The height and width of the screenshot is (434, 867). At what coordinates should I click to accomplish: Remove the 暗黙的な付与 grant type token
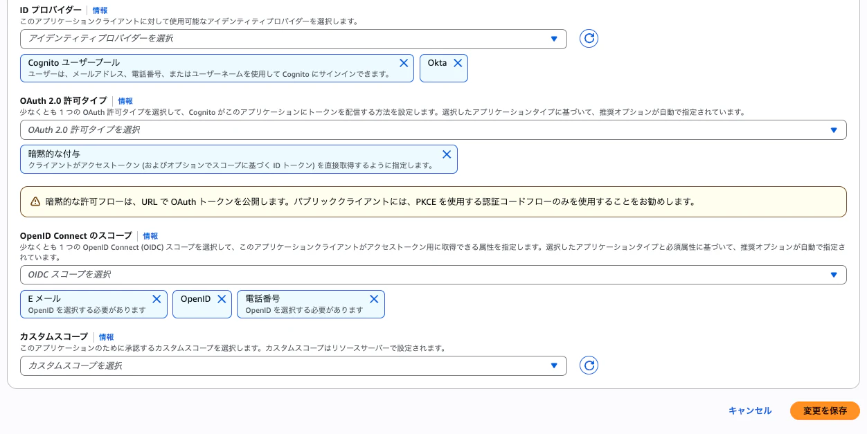pos(447,154)
